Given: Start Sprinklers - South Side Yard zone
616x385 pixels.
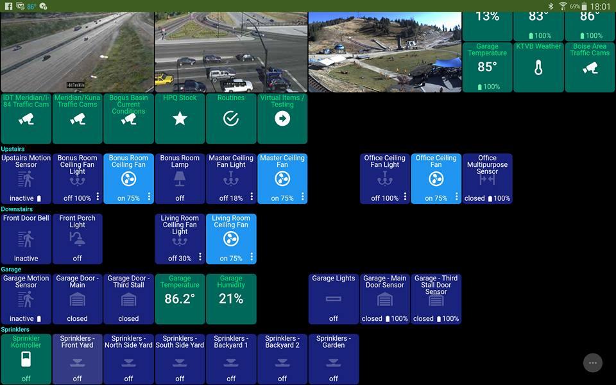Looking at the screenshot, I should (x=180, y=359).
